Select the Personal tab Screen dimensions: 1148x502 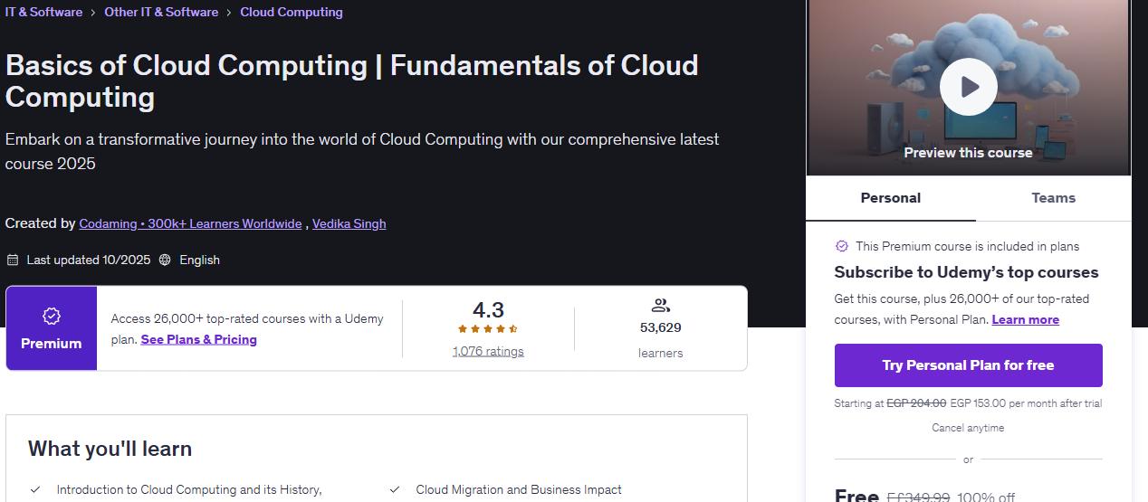[x=891, y=198]
